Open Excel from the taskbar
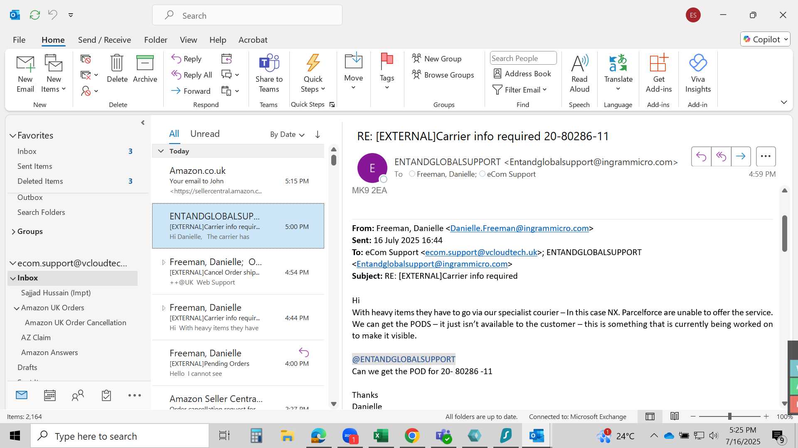This screenshot has height=448, width=798. [x=381, y=436]
